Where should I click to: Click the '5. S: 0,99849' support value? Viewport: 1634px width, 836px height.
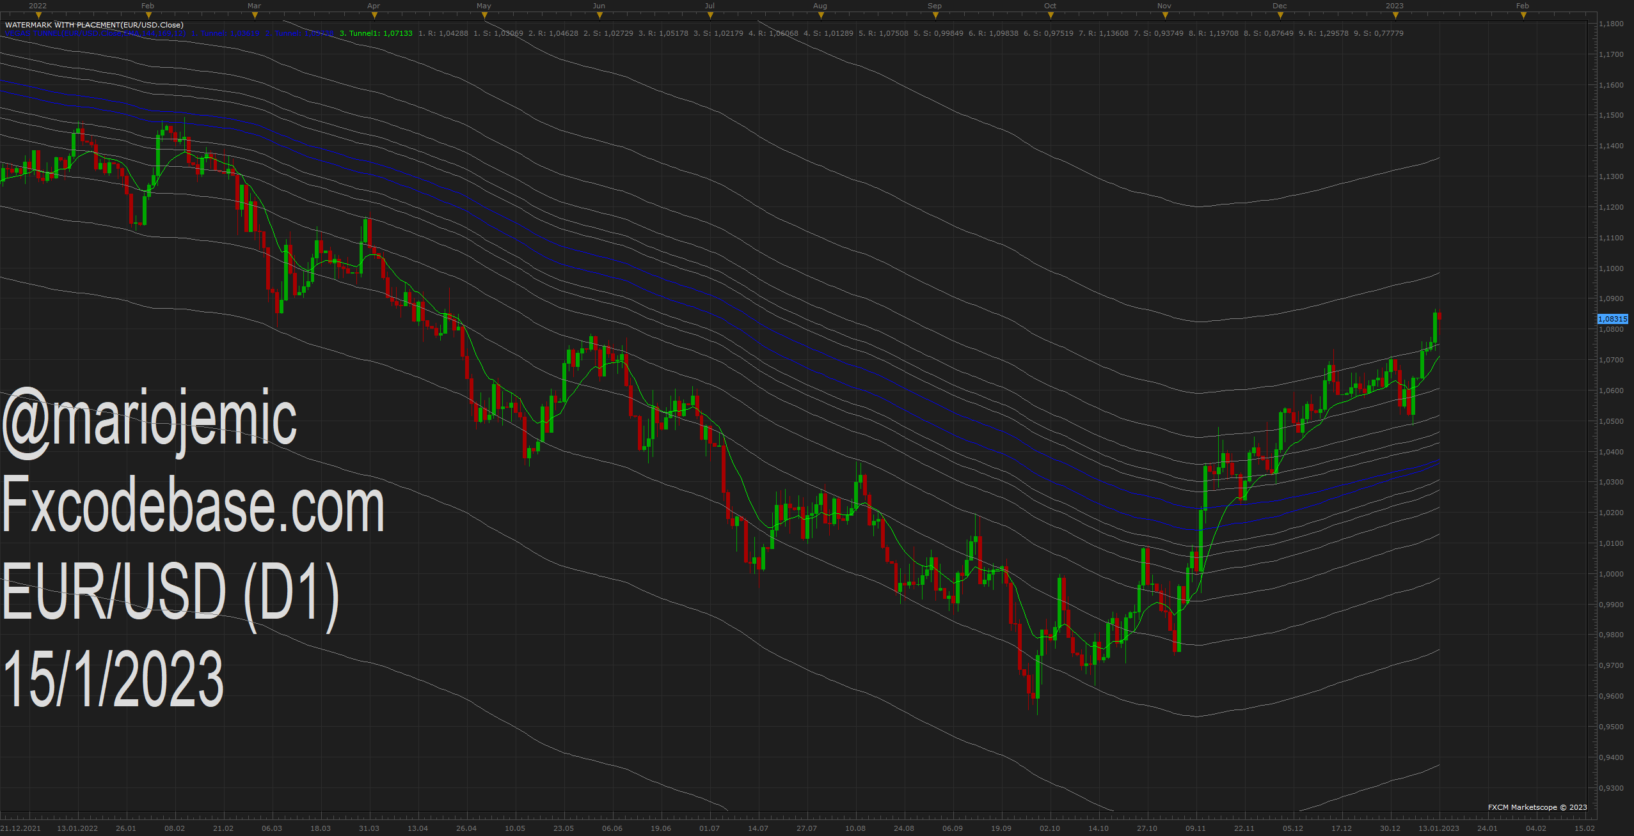[x=939, y=33]
